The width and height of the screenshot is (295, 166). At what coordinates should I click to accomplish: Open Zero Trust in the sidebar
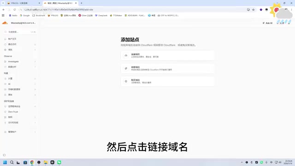click(x=13, y=112)
